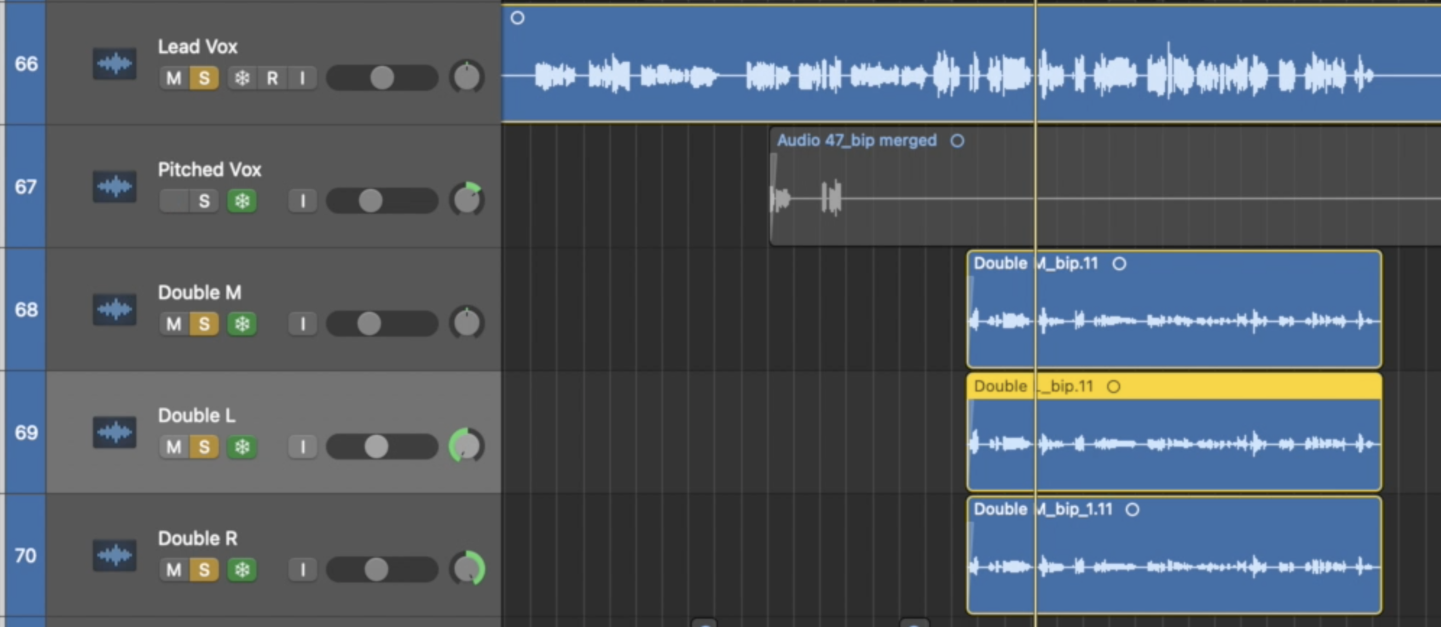Click the Double L track icon
This screenshot has height=627, width=1441.
[x=114, y=432]
